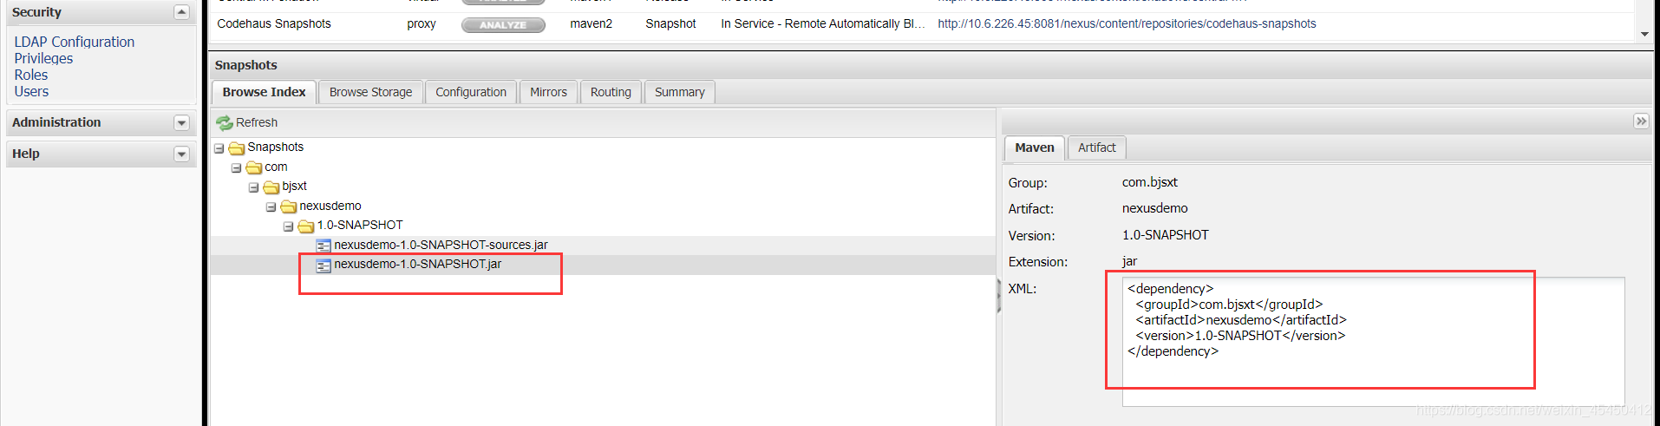The height and width of the screenshot is (426, 1660).
Task: Expand the Help panel
Action: 181,154
